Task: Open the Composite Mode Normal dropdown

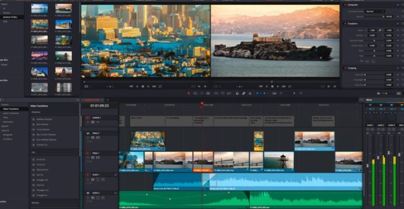Action: [375, 12]
